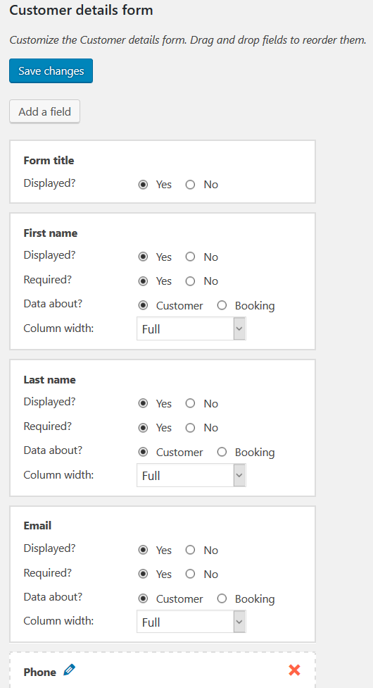Set Last name Displayed to Yes

tap(143, 403)
